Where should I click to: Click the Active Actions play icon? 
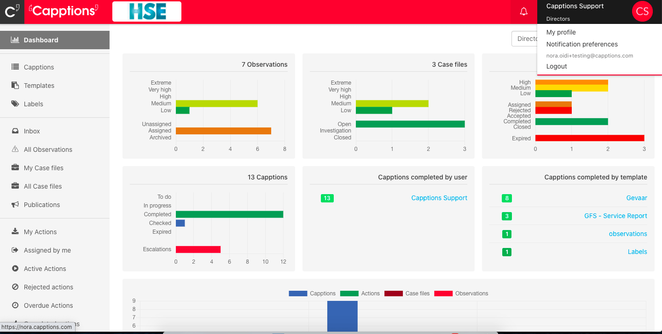[x=15, y=269]
